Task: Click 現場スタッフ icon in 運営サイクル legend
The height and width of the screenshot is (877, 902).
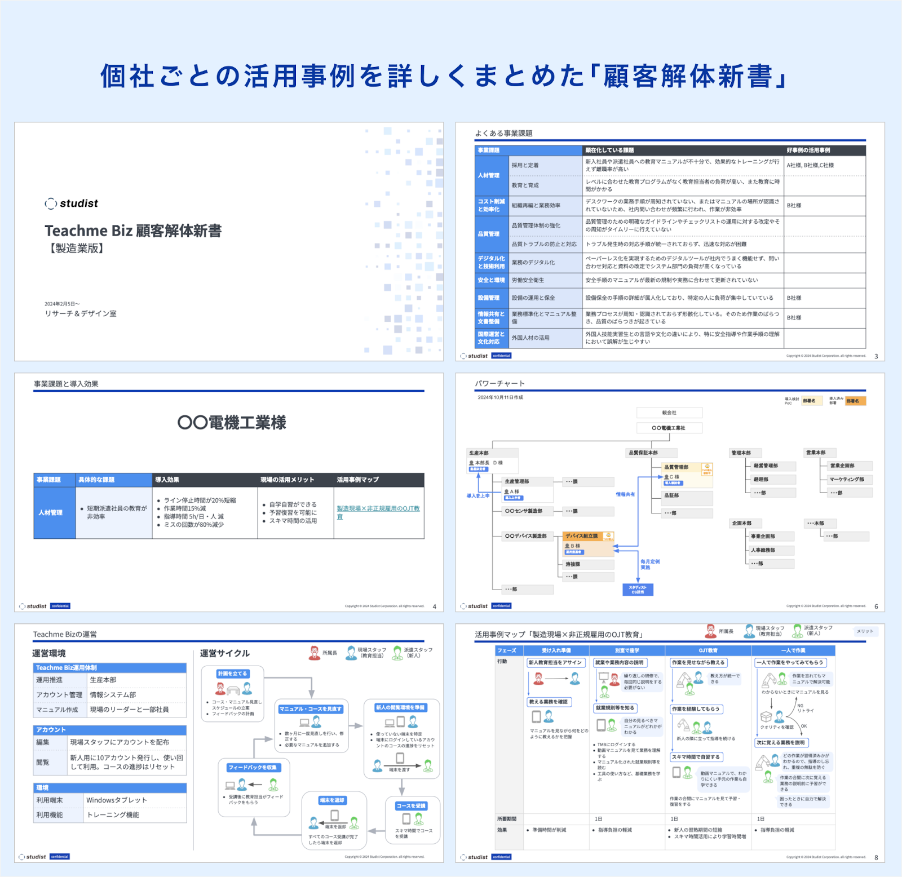Action: 350,653
